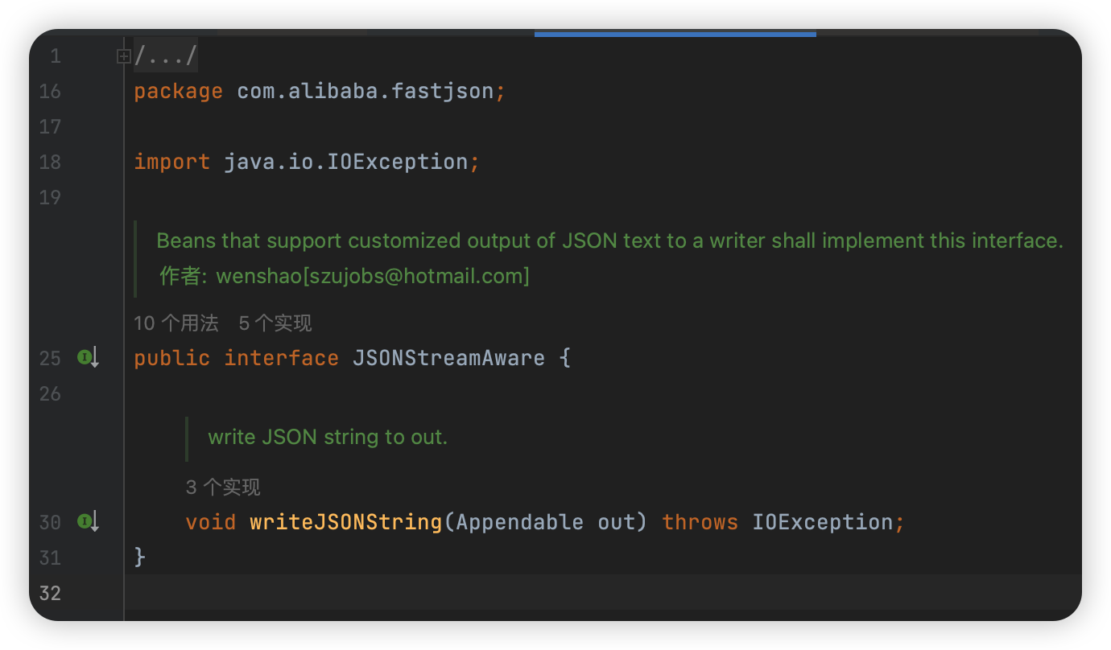
Task: Expand the folded /.../ comment block
Action: pyautogui.click(x=123, y=56)
